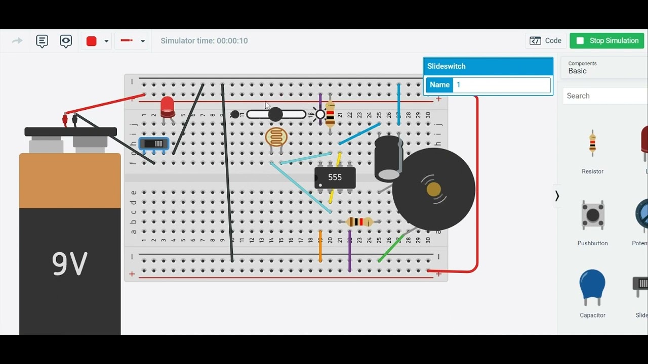Screen dimensions: 648x364
Task: Open the Code editor
Action: click(x=546, y=41)
